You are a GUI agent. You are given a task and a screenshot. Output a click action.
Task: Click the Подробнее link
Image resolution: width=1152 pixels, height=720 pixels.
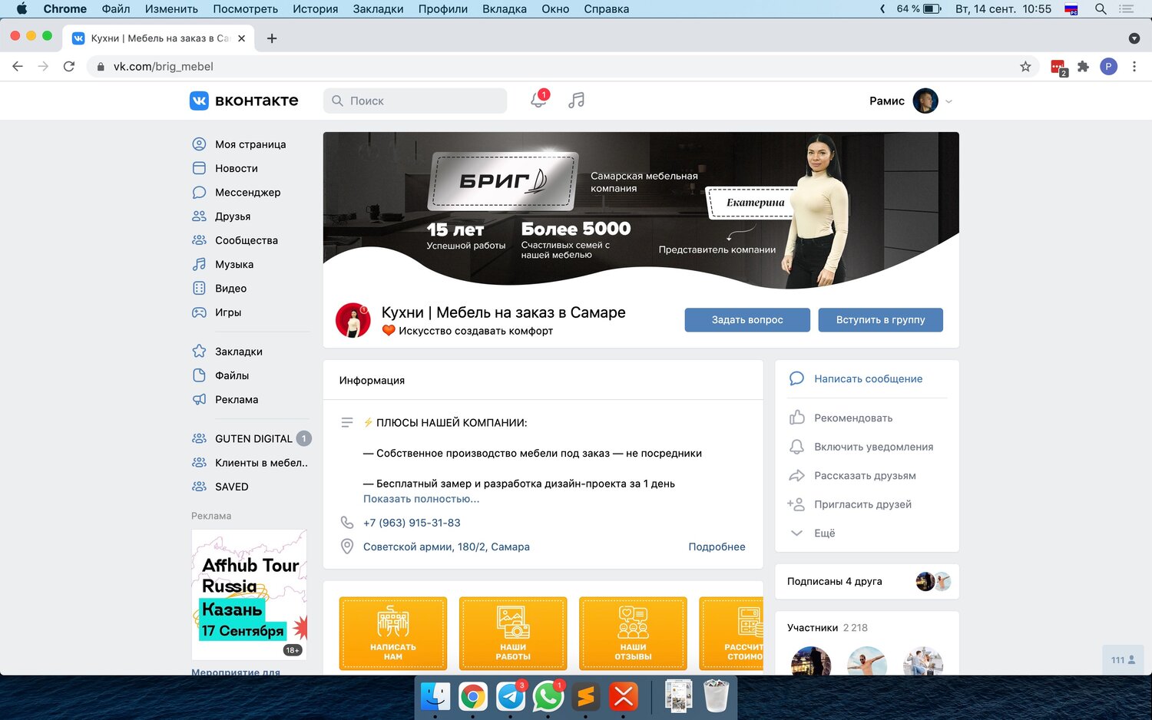pos(717,547)
